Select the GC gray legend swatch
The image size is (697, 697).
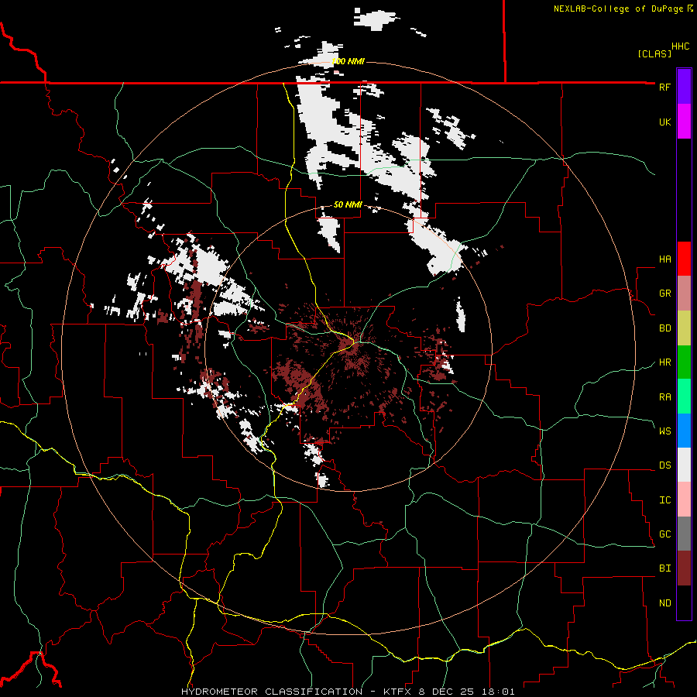[x=684, y=534]
